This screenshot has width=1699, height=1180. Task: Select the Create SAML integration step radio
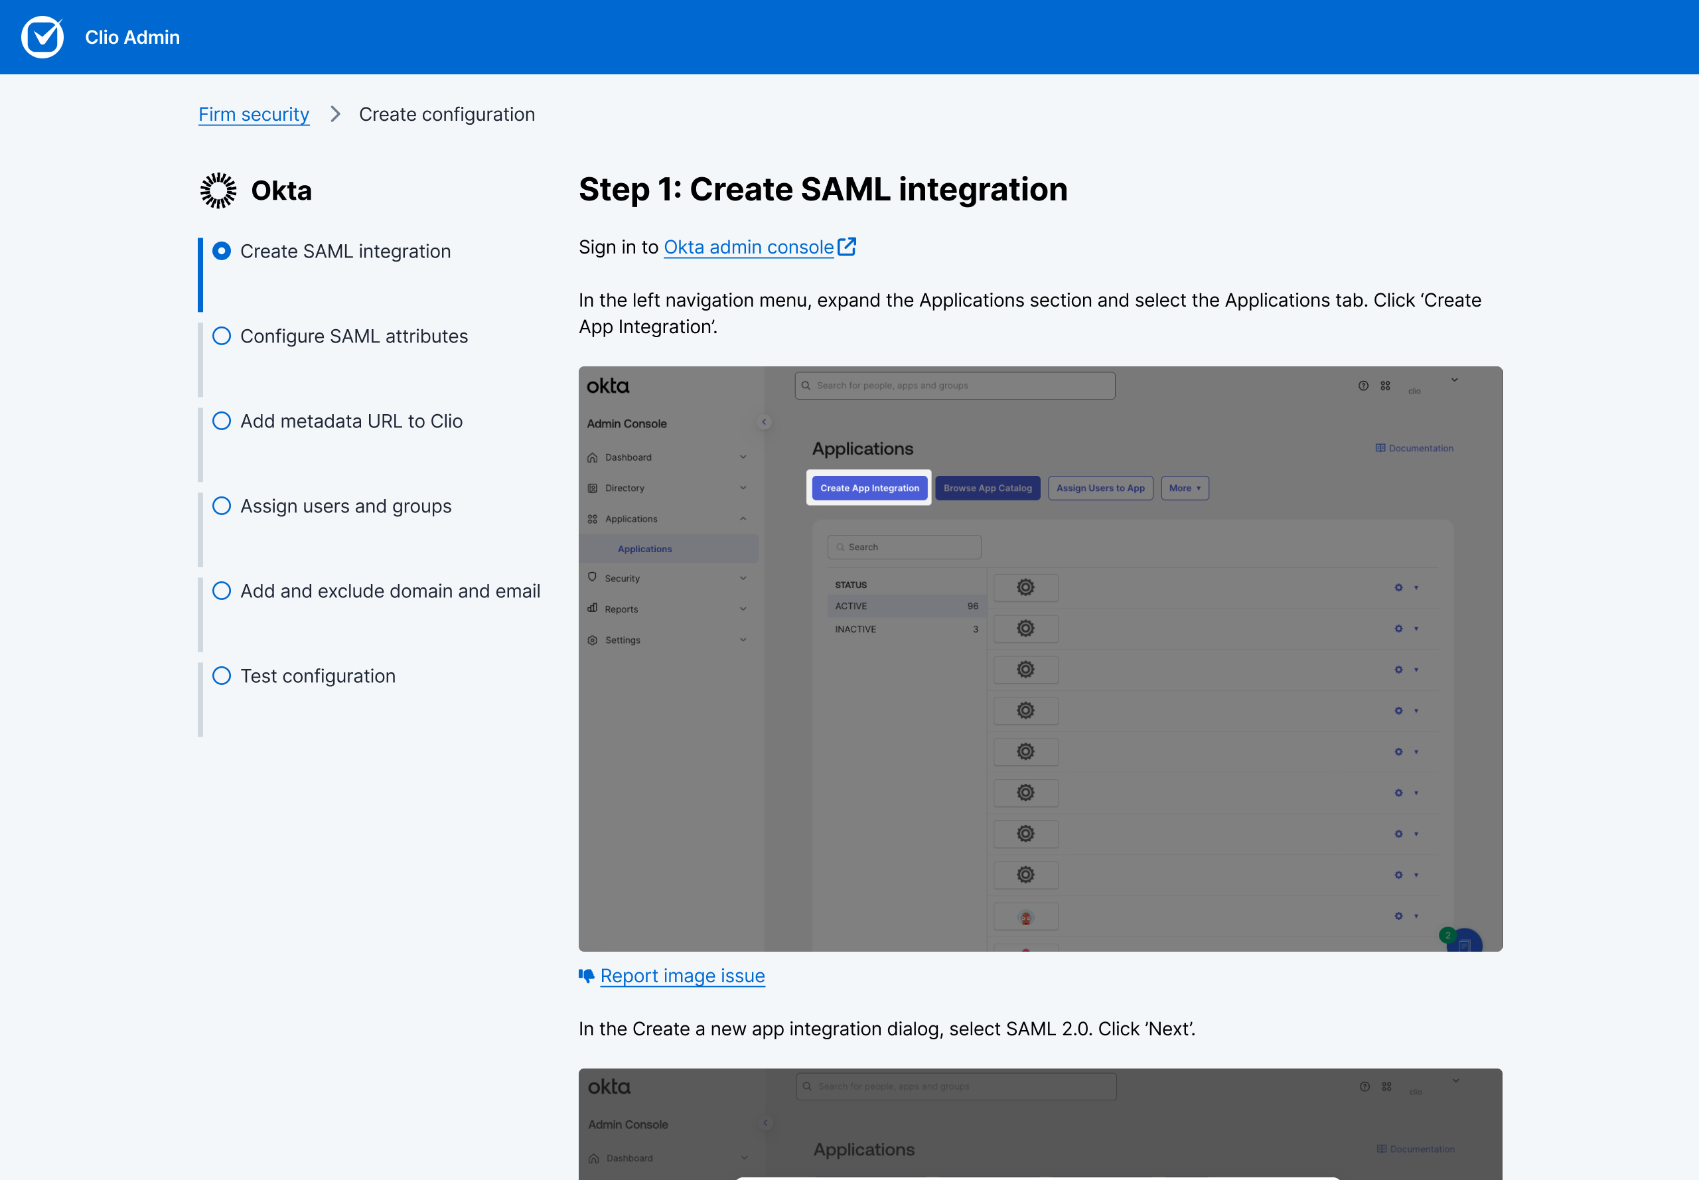[221, 252]
